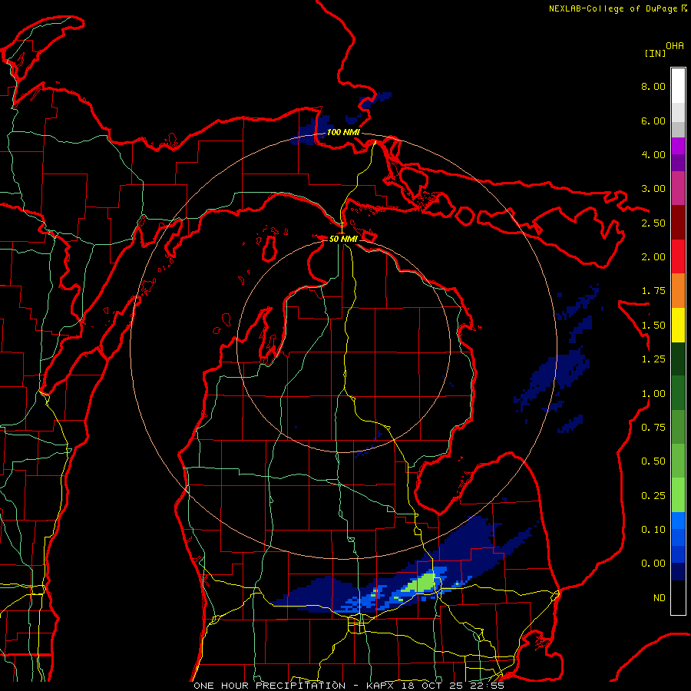Click the 0.25 legend value

653,496
